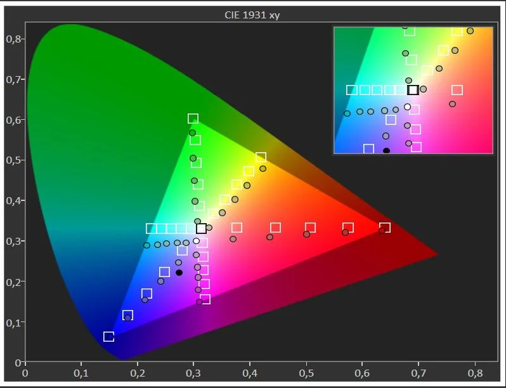Select the most saturated red measured dot
This screenshot has width=506, height=388.
(382, 231)
